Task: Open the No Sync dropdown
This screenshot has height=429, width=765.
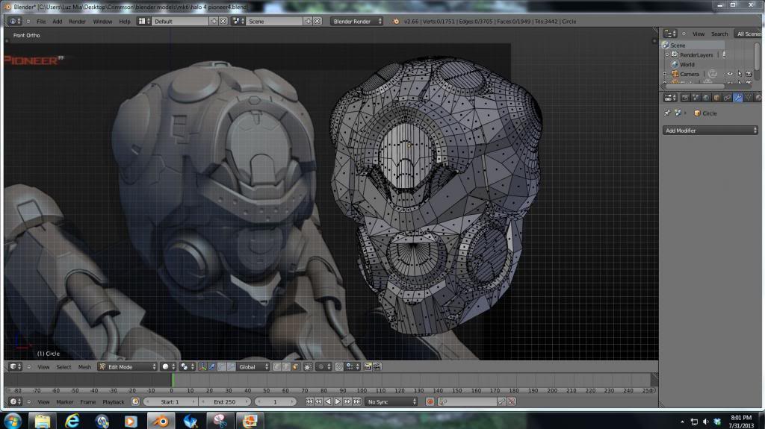Action: click(x=391, y=401)
